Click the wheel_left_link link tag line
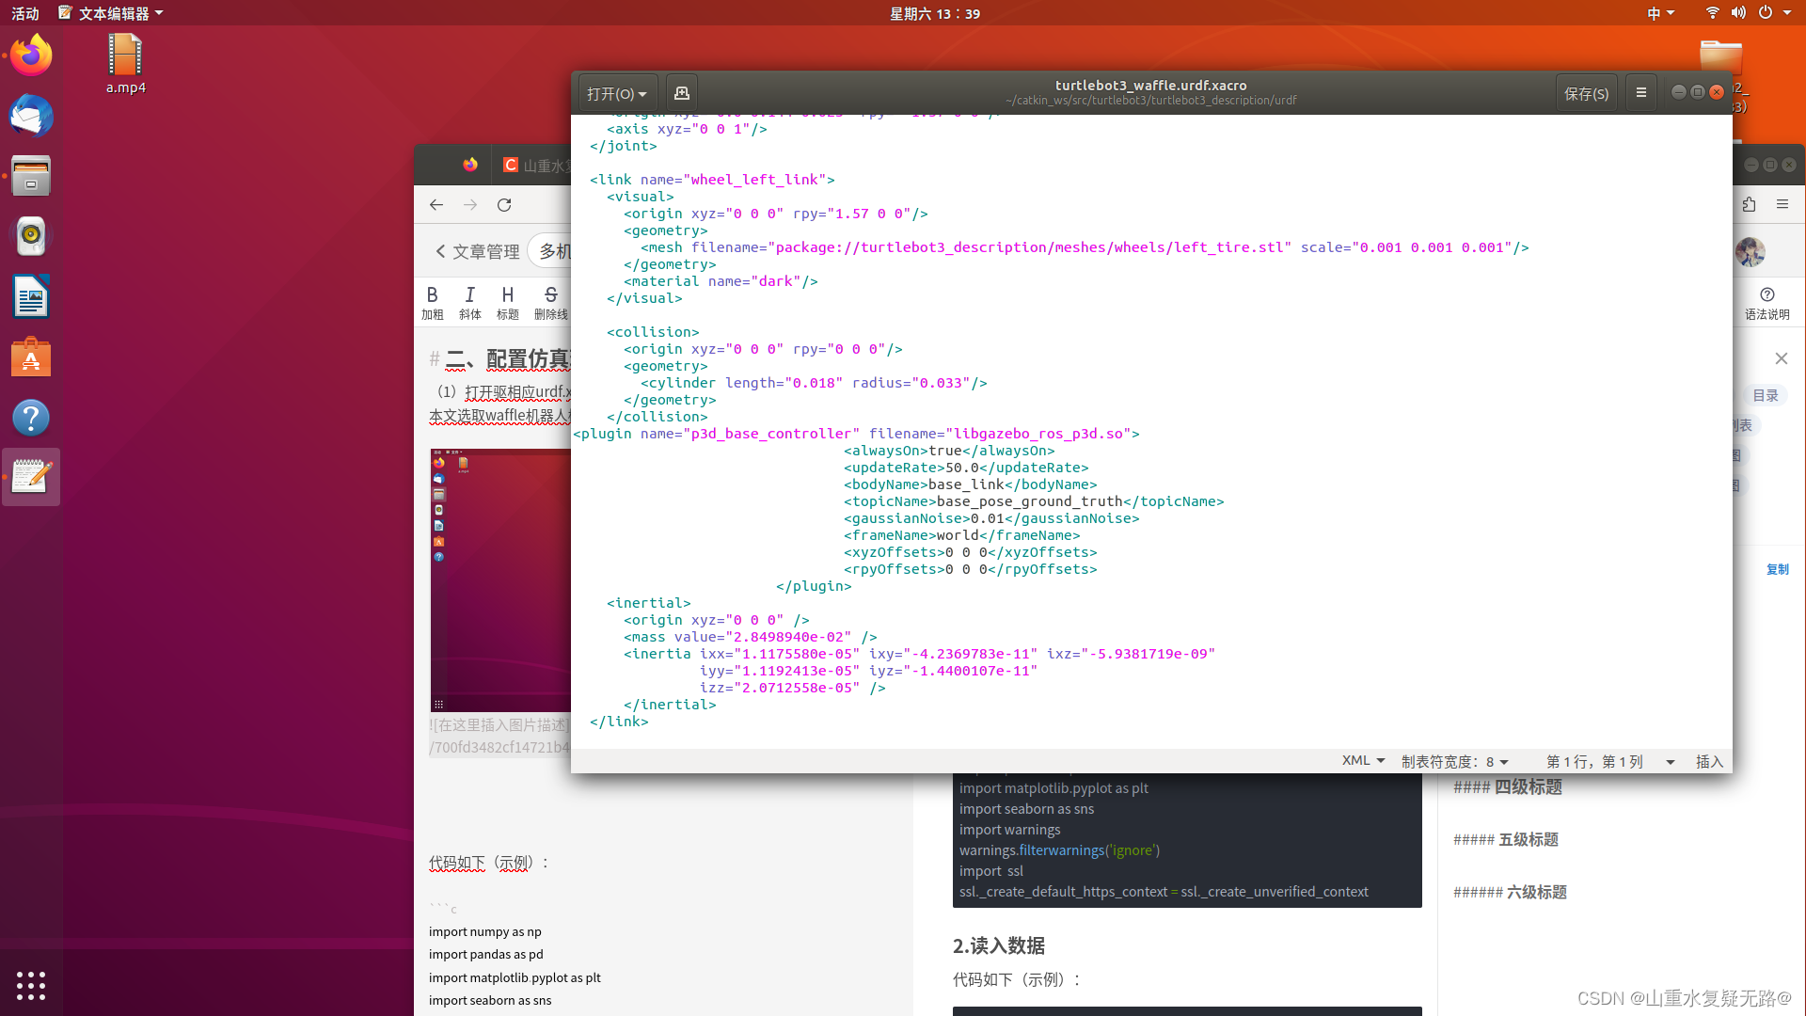Screen dimensions: 1806x1016 coord(712,180)
